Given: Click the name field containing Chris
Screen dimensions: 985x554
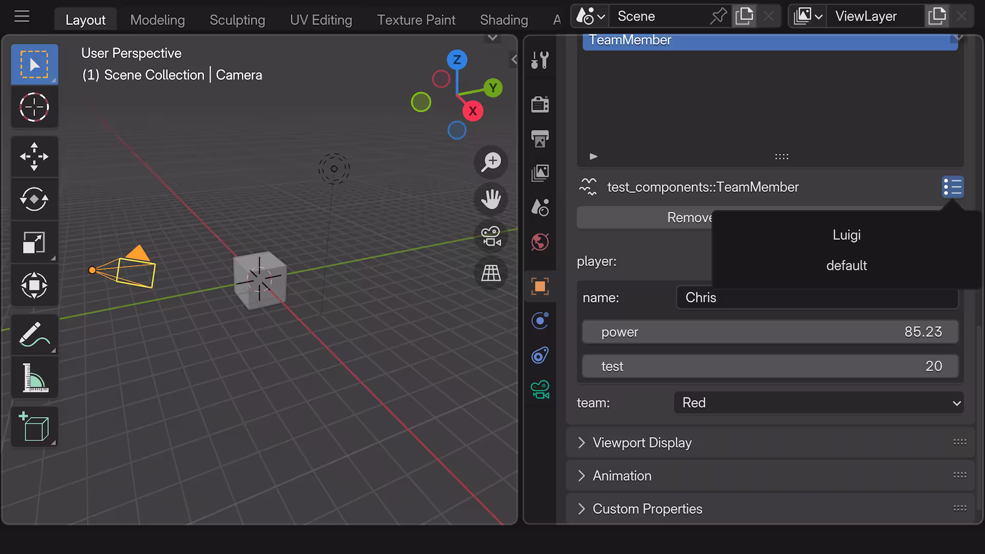Looking at the screenshot, I should [817, 298].
